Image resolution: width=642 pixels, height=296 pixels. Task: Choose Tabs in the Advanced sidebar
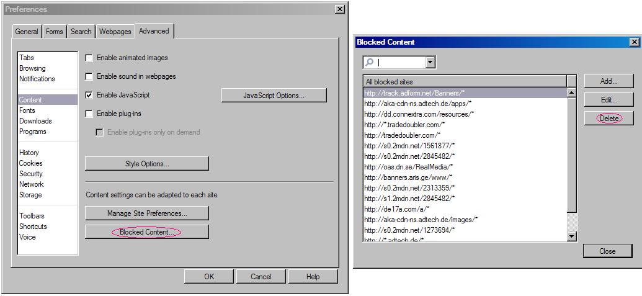point(27,58)
